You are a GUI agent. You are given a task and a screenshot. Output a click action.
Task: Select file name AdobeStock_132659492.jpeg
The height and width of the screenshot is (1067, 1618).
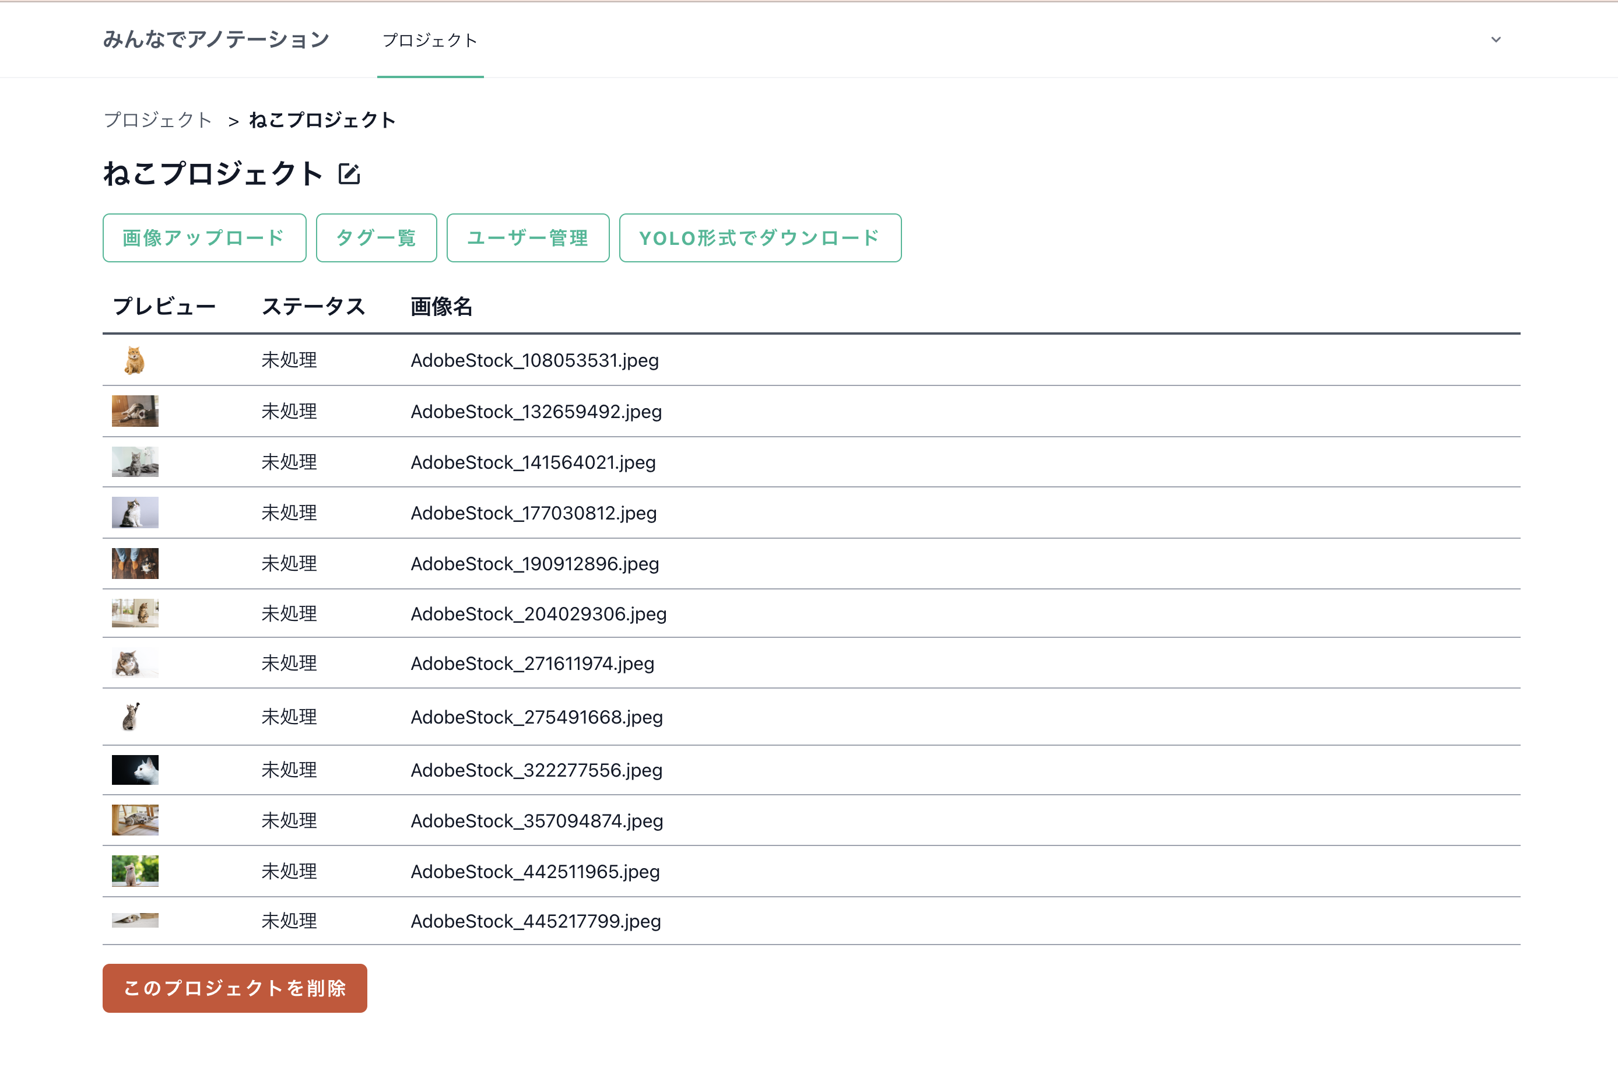536,411
